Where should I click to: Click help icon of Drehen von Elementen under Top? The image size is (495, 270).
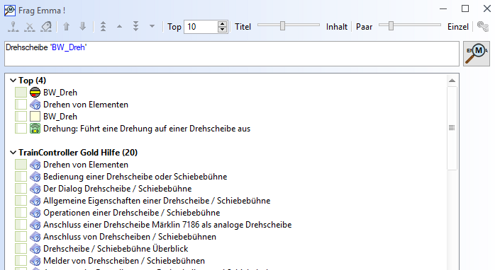click(35, 105)
